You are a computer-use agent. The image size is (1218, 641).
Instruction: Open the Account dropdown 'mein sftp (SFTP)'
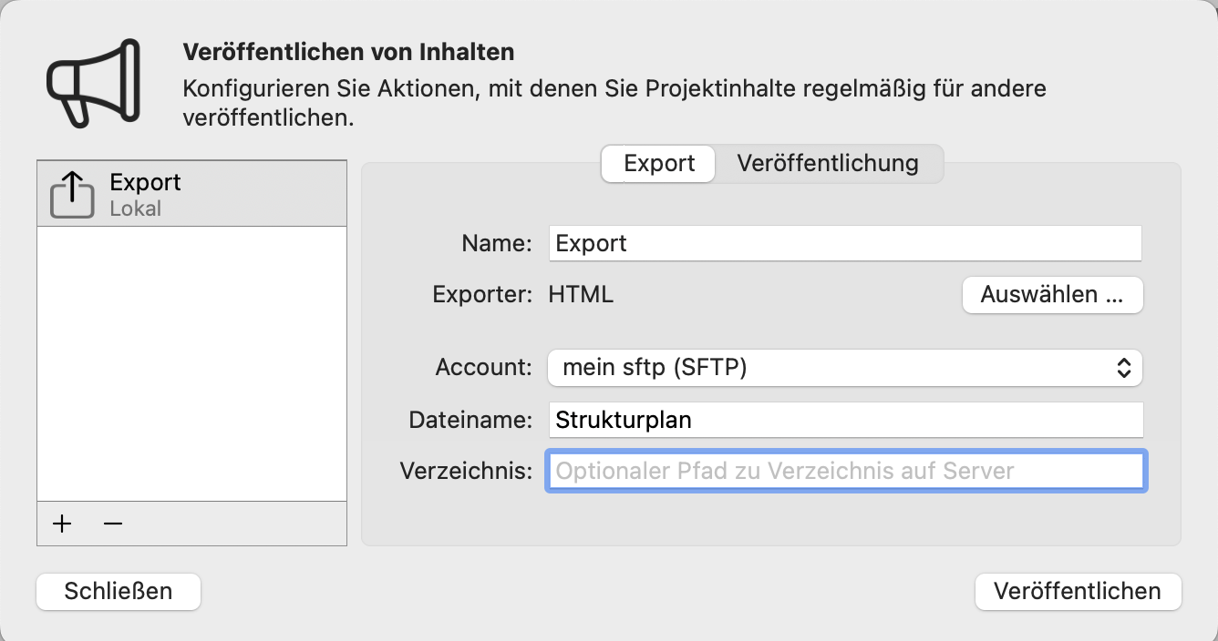click(x=830, y=368)
